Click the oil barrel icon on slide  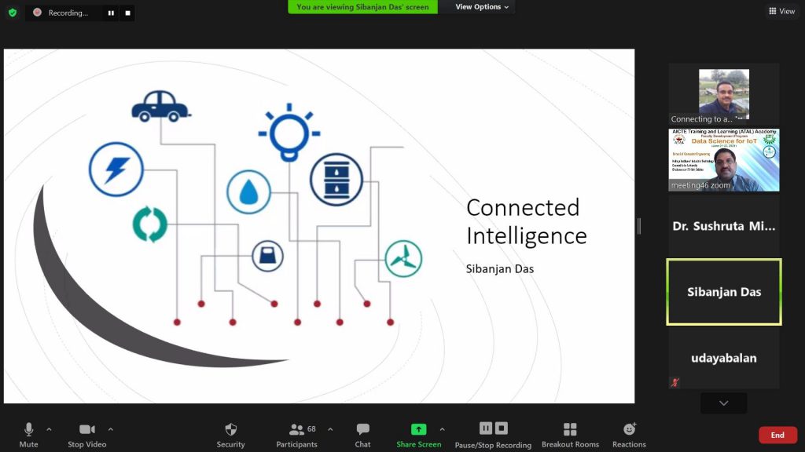(336, 180)
